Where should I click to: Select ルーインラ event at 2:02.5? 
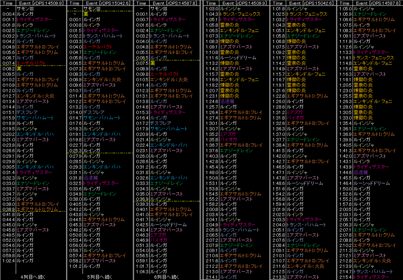pos(295,214)
